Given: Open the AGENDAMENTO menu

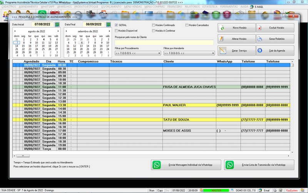Looking at the screenshot, I should click(28, 7).
